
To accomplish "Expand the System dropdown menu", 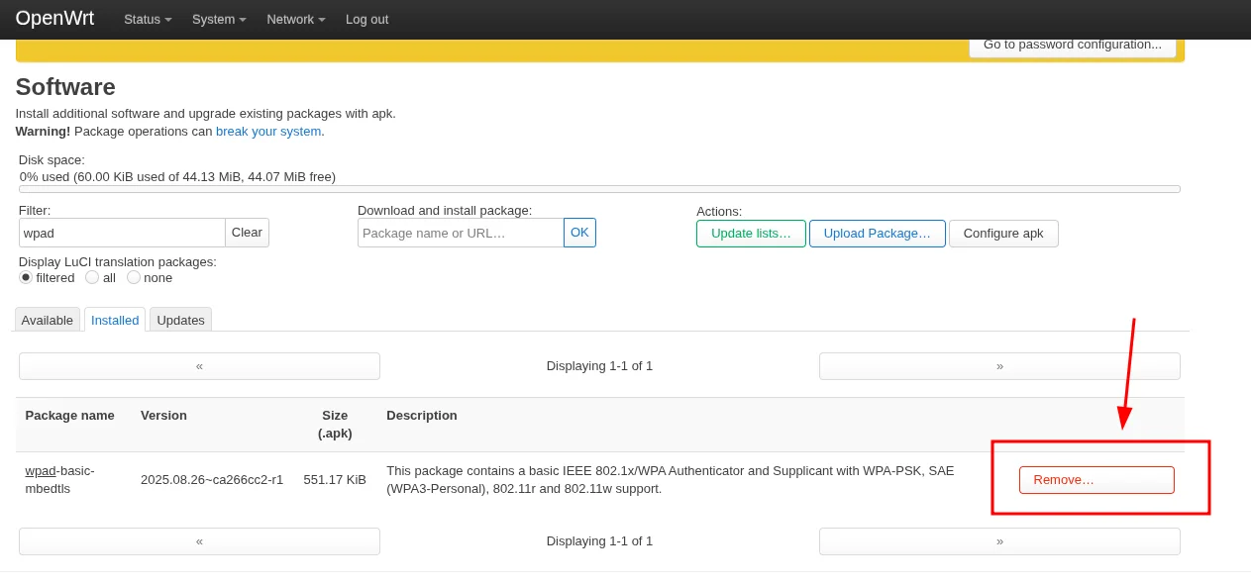I will 218,19.
